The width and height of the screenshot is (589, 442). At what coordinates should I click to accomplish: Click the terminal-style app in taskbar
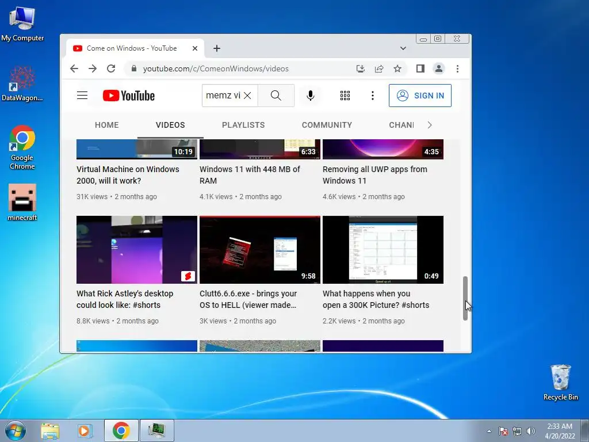(156, 430)
